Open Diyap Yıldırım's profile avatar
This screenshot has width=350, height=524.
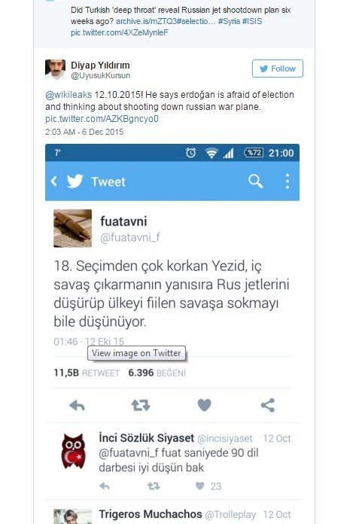pyautogui.click(x=55, y=69)
